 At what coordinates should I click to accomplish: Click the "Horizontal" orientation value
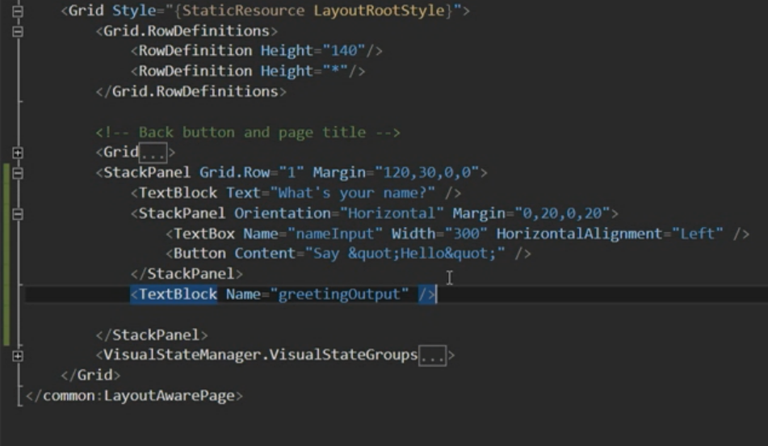pyautogui.click(x=392, y=213)
